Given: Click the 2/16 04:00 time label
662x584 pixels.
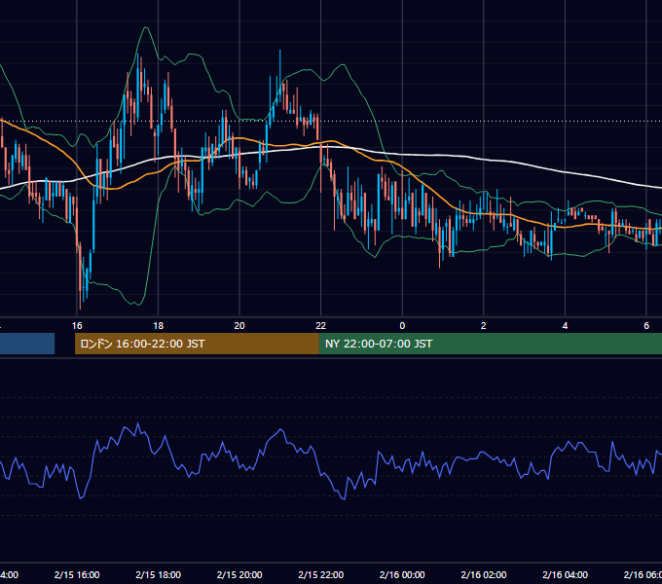Looking at the screenshot, I should pos(565,574).
